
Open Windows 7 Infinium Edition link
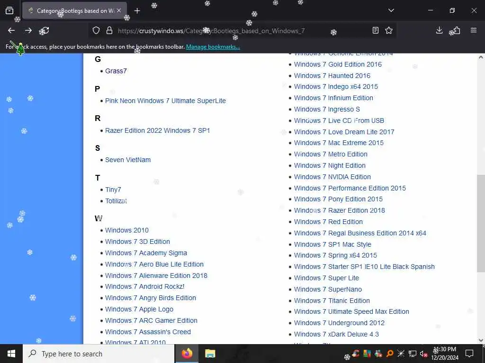(x=333, y=98)
